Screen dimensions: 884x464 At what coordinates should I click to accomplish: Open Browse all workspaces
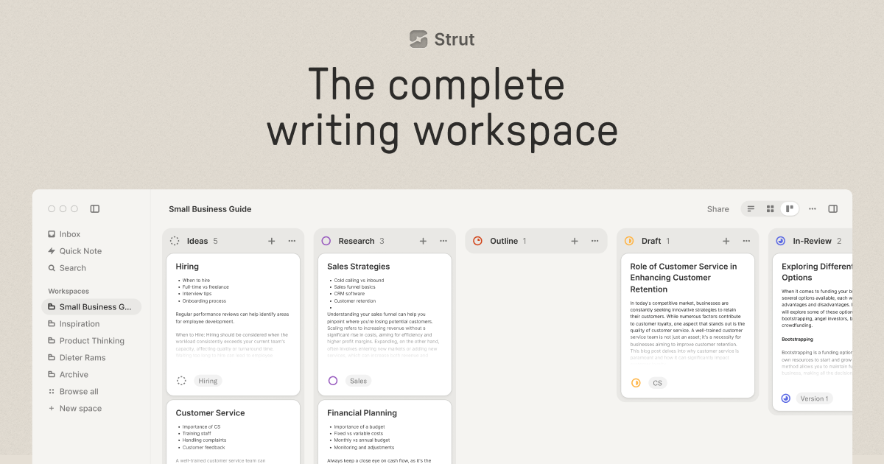78,391
